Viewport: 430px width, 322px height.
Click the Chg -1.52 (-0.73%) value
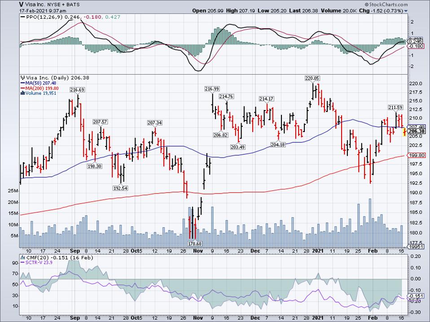tap(381, 11)
